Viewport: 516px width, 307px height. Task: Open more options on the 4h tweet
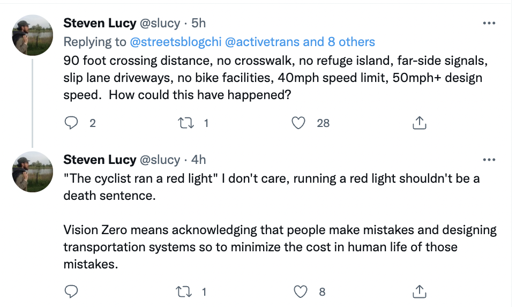[489, 160]
